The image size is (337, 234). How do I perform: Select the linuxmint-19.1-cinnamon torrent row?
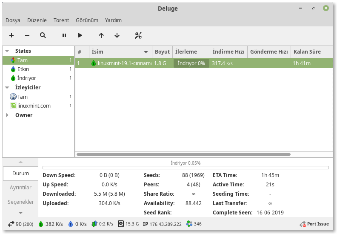tap(204, 63)
